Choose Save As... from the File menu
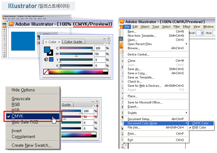 coord(156,69)
